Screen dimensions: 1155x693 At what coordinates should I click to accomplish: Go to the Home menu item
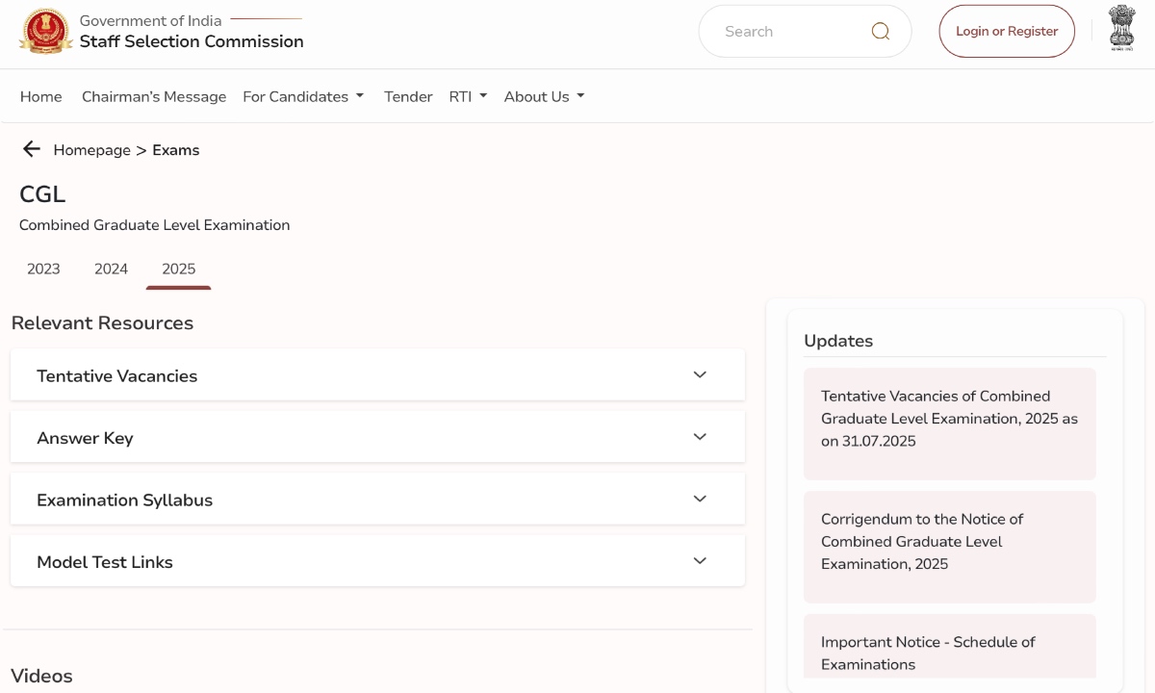(41, 96)
